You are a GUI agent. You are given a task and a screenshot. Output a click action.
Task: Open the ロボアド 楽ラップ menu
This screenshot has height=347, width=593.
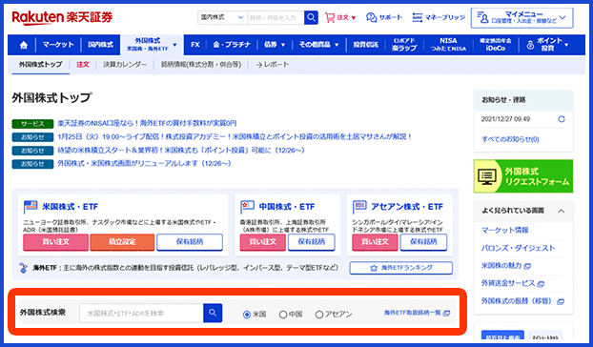[x=404, y=45]
